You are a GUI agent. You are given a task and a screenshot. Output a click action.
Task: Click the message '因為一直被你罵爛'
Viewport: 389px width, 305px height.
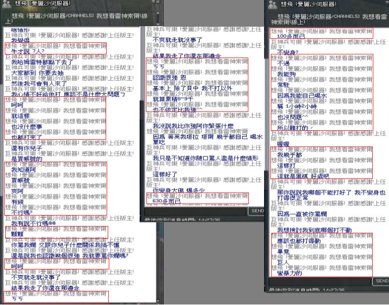pyautogui.click(x=302, y=214)
